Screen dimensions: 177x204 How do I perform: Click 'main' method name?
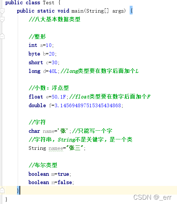77,11
